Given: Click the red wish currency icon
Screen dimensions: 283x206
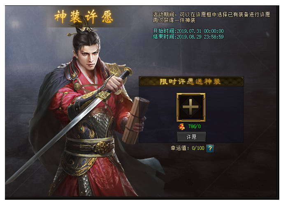Looking at the screenshot, I should click(181, 126).
